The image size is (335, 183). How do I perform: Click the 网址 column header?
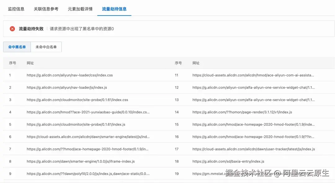(30, 63)
